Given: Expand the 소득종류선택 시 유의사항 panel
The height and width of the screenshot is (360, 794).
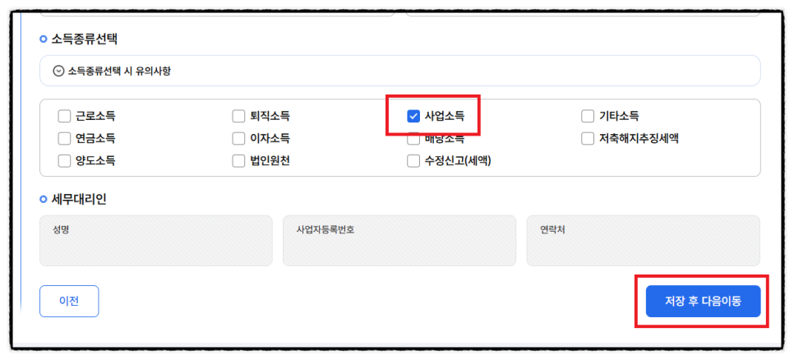Looking at the screenshot, I should coord(400,71).
